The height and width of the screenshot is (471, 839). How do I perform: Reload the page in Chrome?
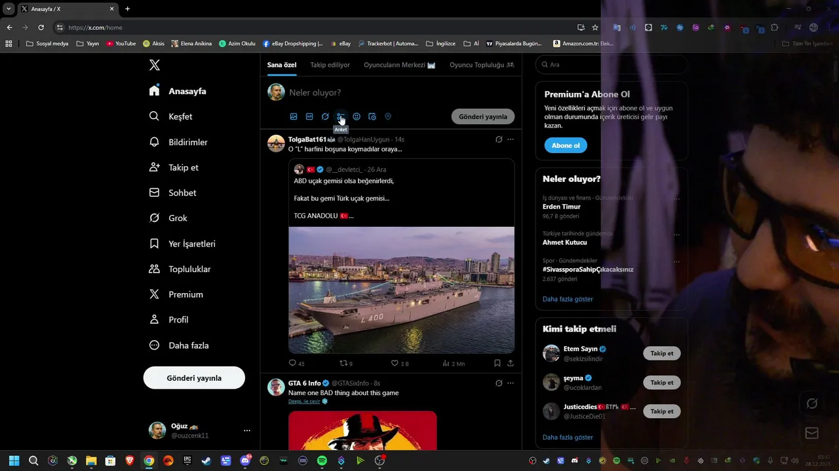(x=41, y=27)
